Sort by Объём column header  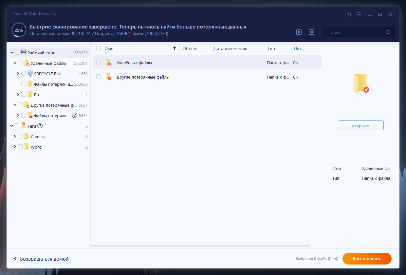pos(190,48)
